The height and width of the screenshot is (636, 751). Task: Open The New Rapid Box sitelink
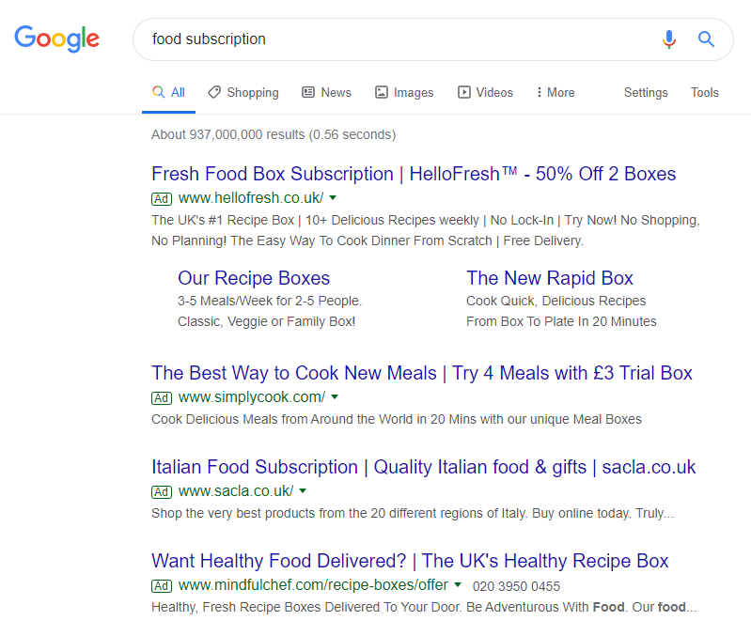(x=550, y=278)
